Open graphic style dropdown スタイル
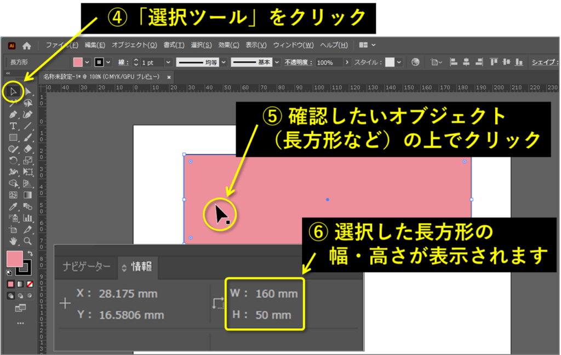561x355 pixels. (x=399, y=62)
